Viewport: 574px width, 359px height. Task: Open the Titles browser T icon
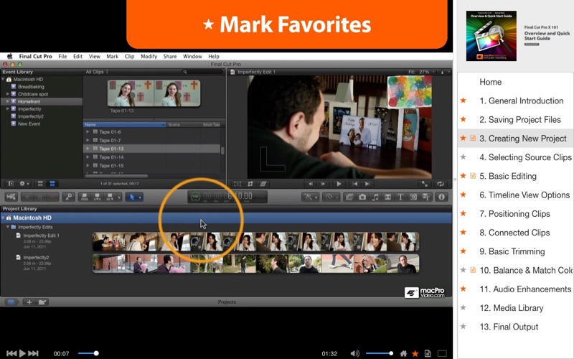(400, 197)
